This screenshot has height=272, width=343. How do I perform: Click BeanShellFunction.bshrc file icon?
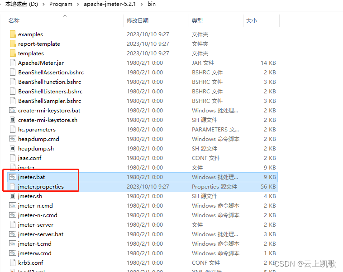[13, 82]
